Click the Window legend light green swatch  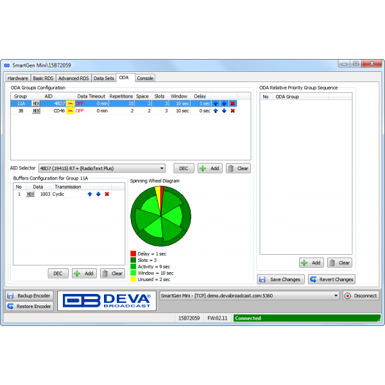pos(133,273)
